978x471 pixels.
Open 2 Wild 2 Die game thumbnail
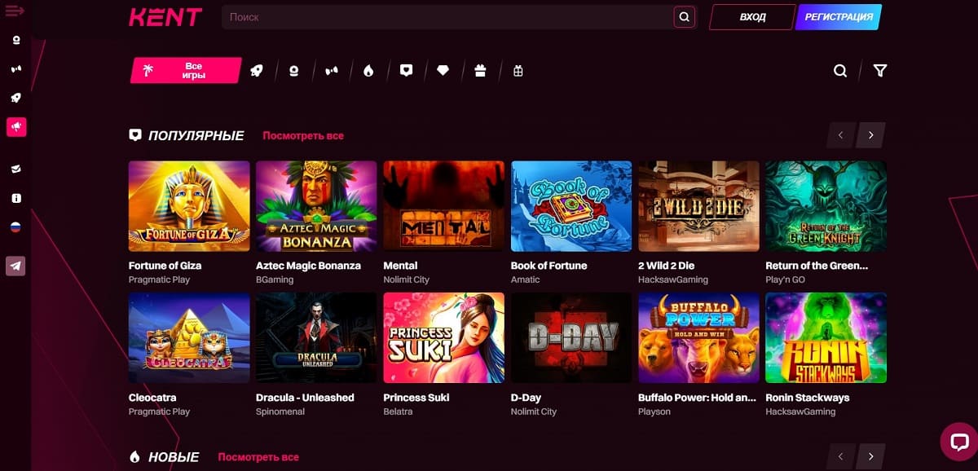coord(698,206)
